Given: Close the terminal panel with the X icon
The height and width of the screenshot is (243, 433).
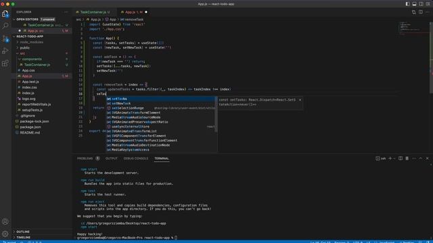Looking at the screenshot, I should pyautogui.click(x=427, y=159).
